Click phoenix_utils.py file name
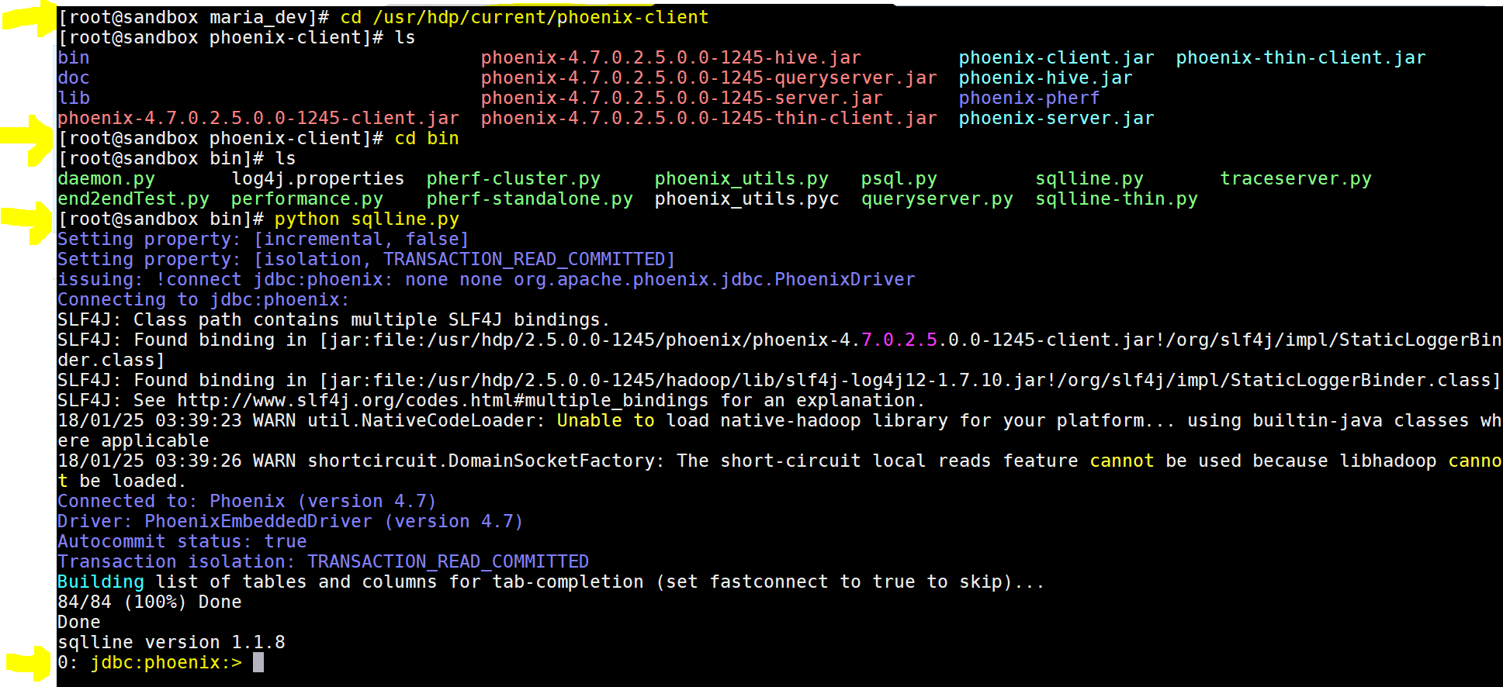The width and height of the screenshot is (1503, 687). point(742,179)
